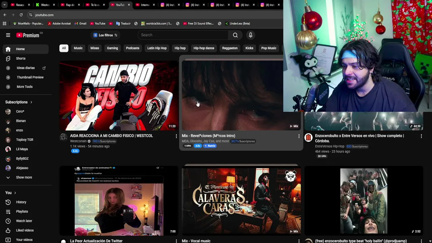This screenshot has width=432, height=243.
Task: Open the hamburger guide menu
Action: tap(8, 35)
